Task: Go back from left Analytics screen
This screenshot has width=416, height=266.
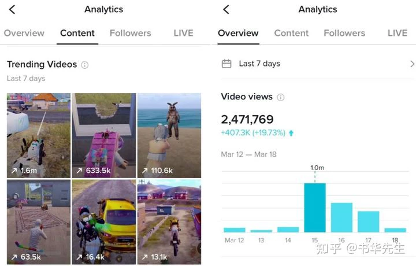Action: [12, 10]
